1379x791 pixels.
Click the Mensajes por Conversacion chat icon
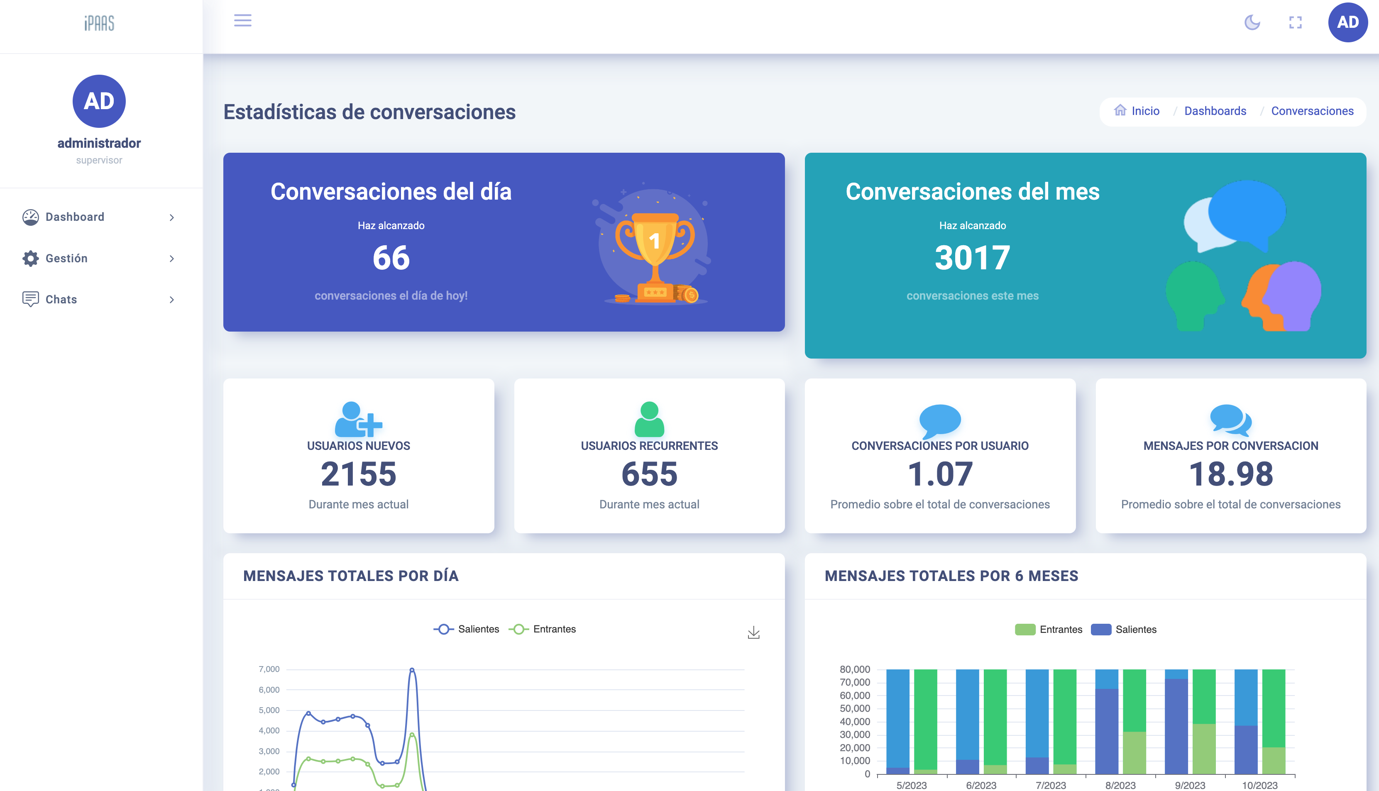pos(1231,420)
